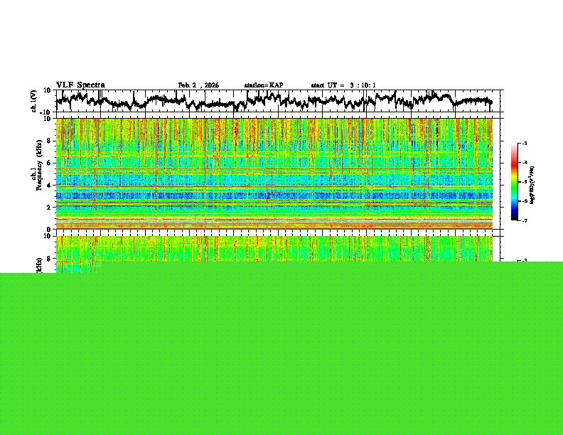Click the ch.1 spectrogram near the 3 kHz blue band
Image resolution: width=563 pixels, height=435 pixels.
pos(274,195)
